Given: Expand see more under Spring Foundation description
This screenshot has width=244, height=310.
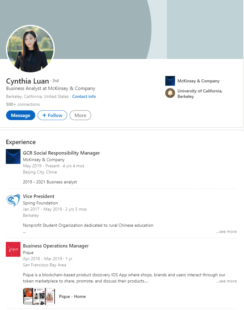Looking at the screenshot, I should coord(226,232).
